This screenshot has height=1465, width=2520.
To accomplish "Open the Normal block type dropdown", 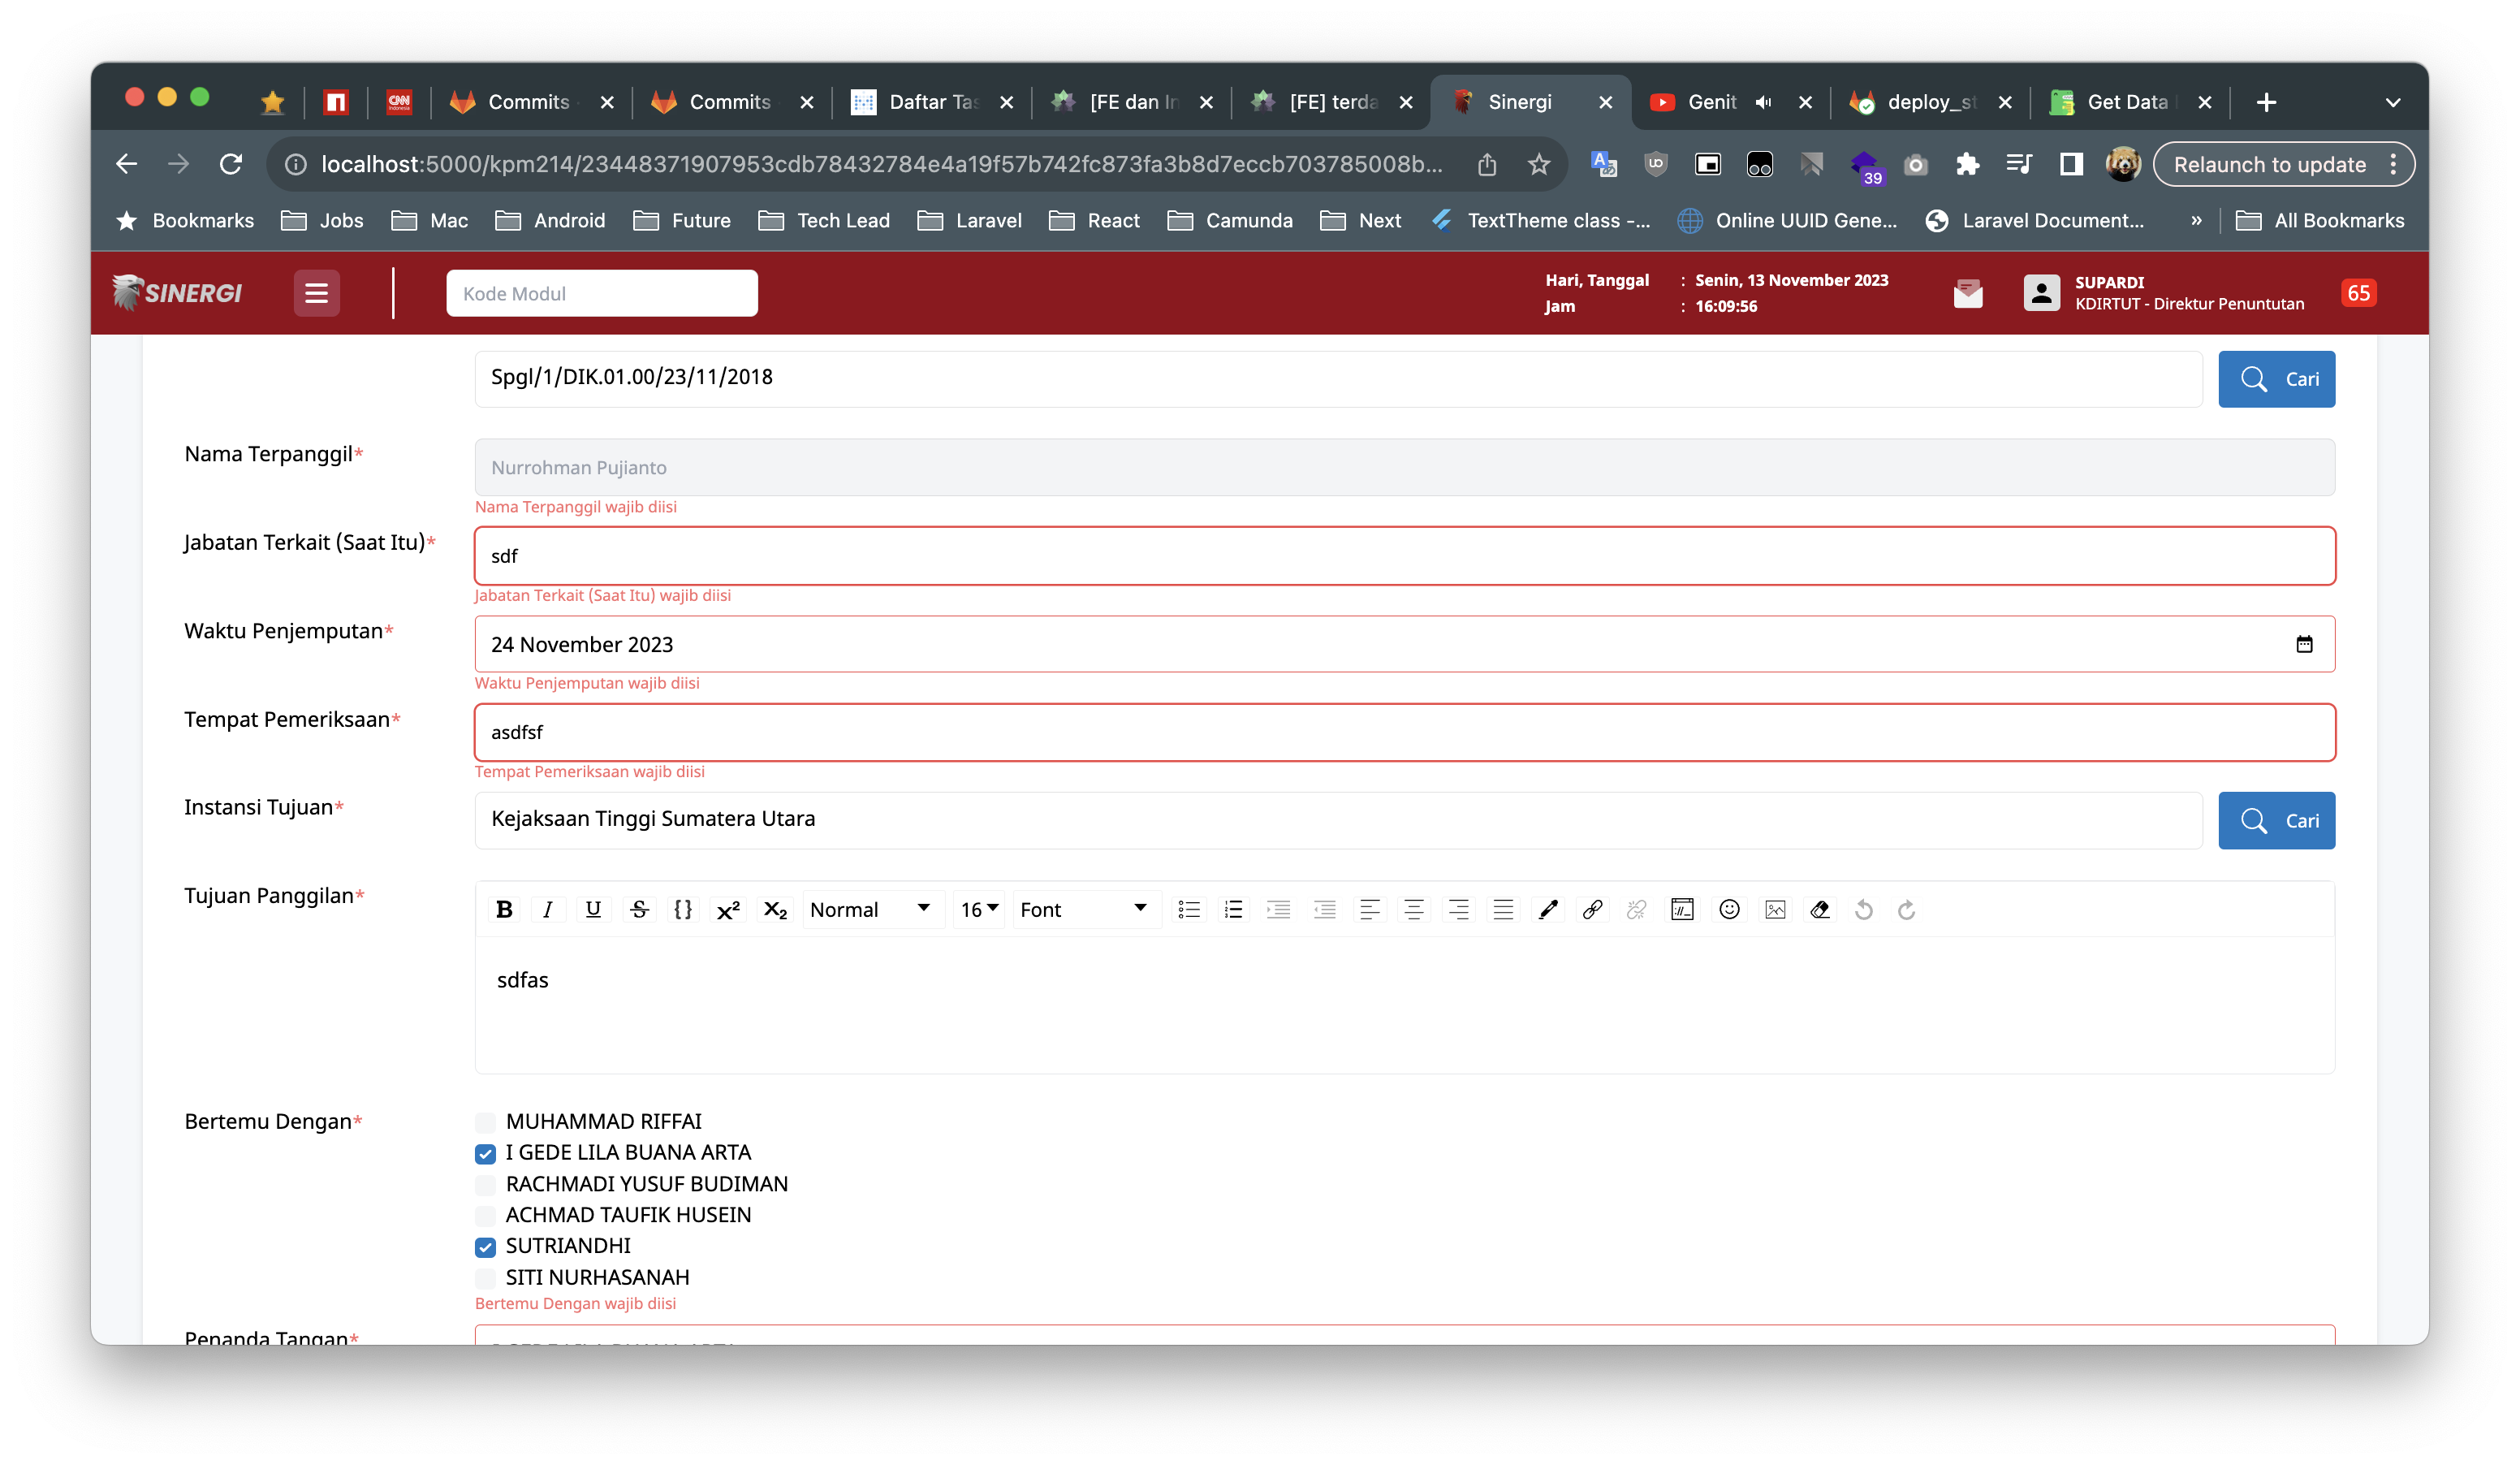I will point(869,909).
